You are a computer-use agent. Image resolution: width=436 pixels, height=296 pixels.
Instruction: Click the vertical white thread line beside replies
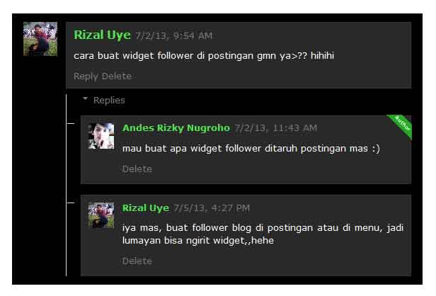pos(67,185)
